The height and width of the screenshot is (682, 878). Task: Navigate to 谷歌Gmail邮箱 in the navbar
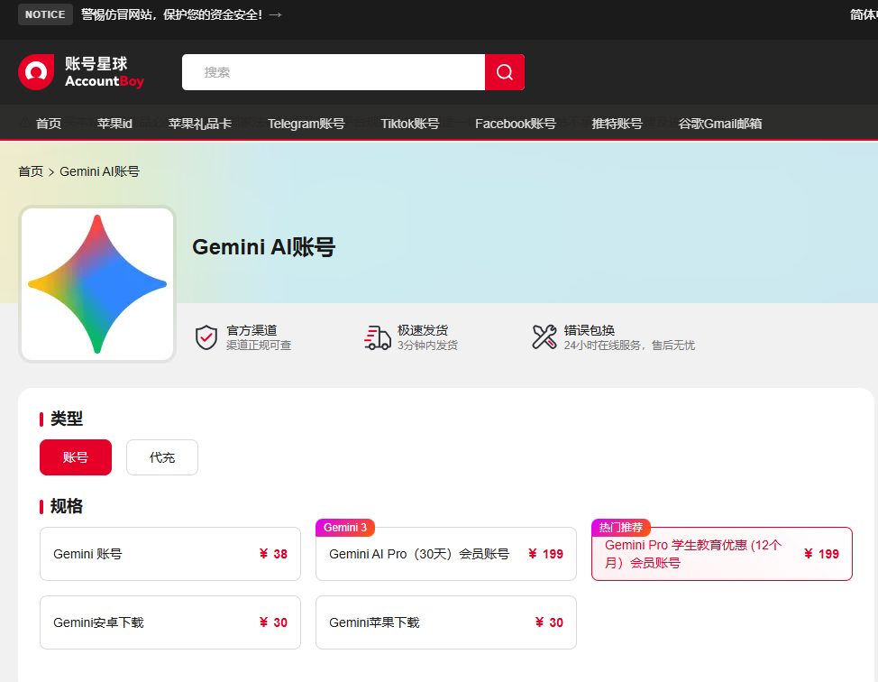719,123
